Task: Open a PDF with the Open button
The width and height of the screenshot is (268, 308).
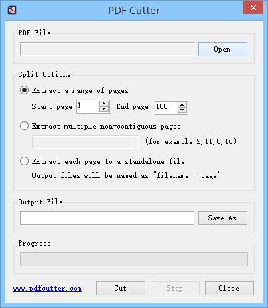Action: click(222, 49)
